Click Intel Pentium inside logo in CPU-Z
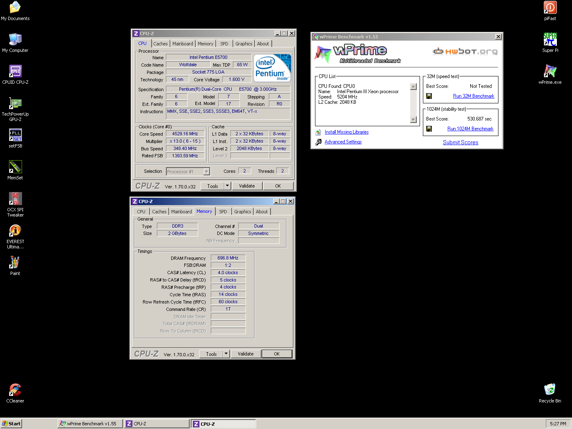The height and width of the screenshot is (429, 572). [273, 68]
